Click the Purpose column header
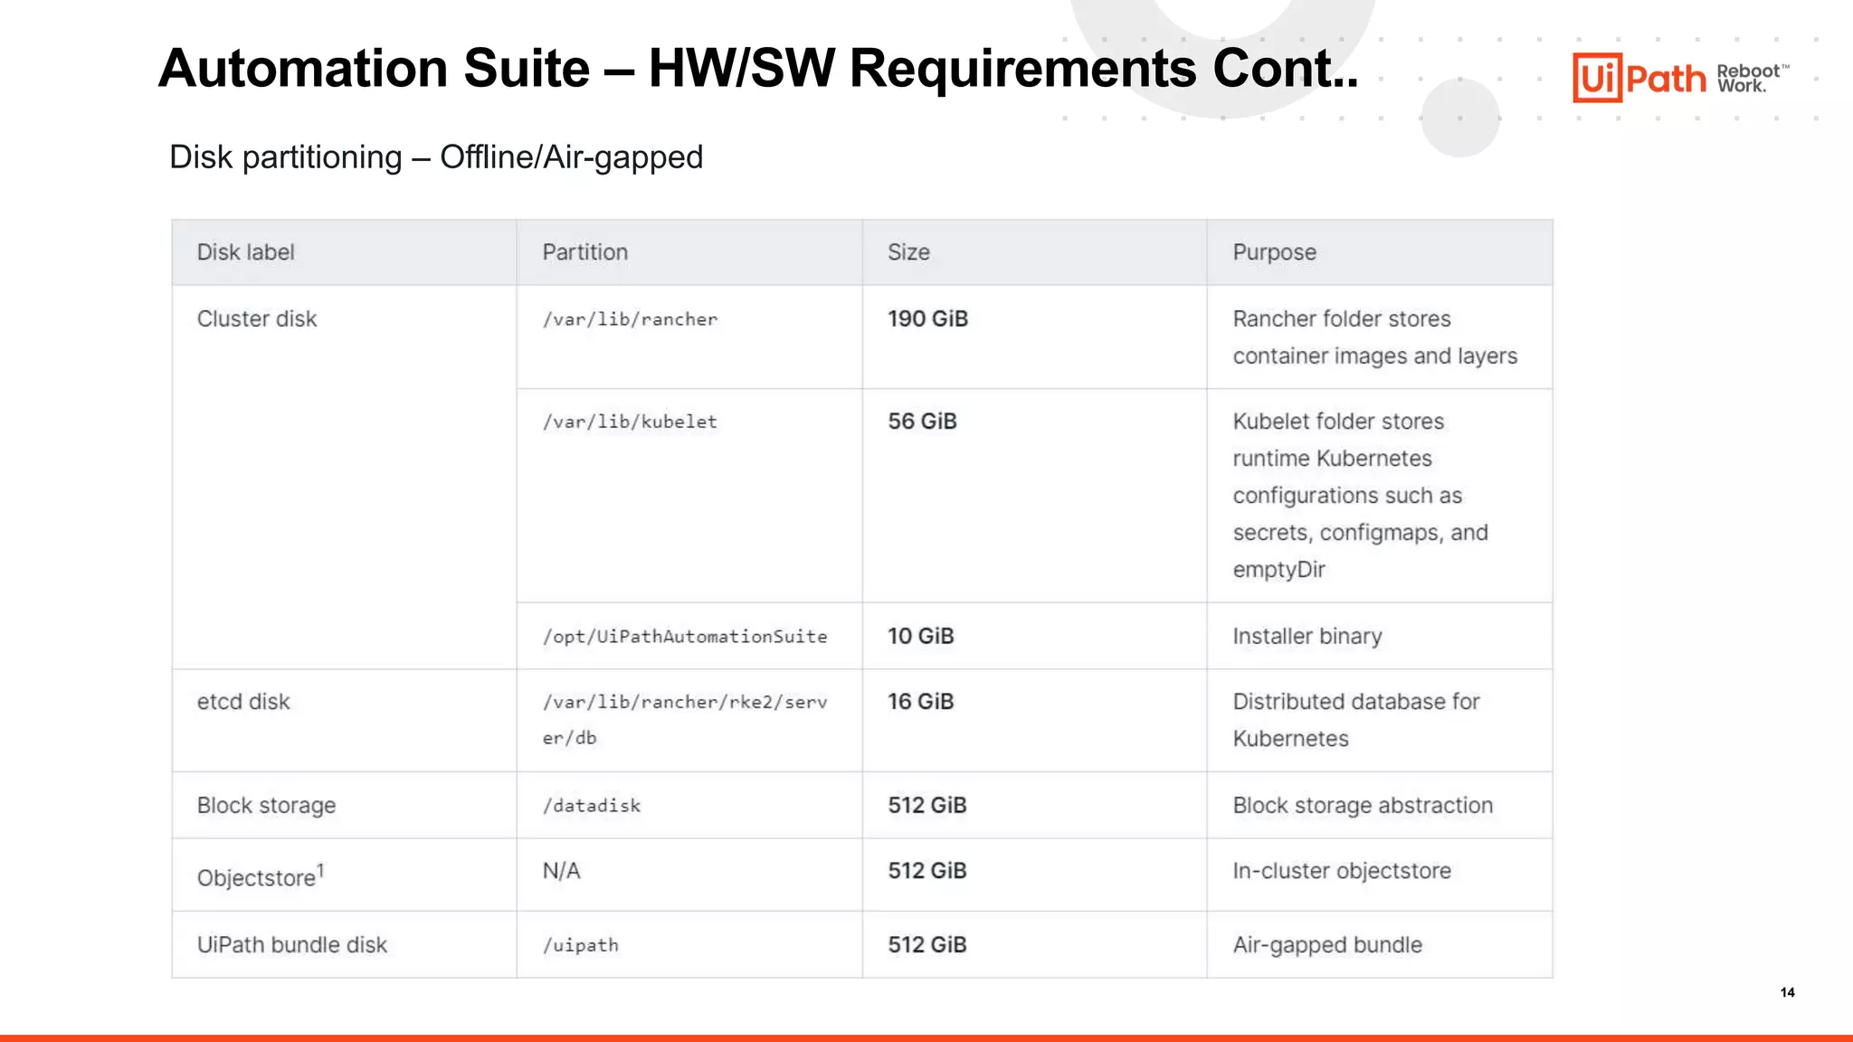Screen dimensions: 1853x1042 1274,252
